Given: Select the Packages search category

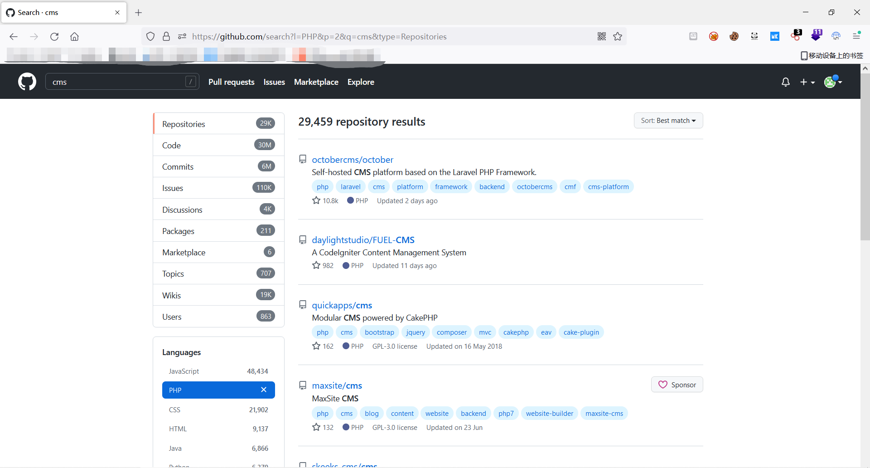Looking at the screenshot, I should (219, 231).
